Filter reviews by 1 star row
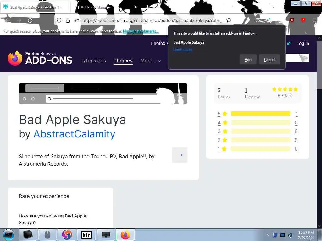The image size is (322, 241). (x=258, y=149)
